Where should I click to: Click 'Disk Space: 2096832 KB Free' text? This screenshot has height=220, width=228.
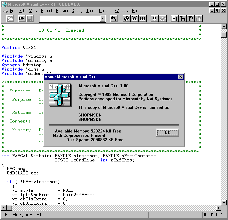(95, 140)
